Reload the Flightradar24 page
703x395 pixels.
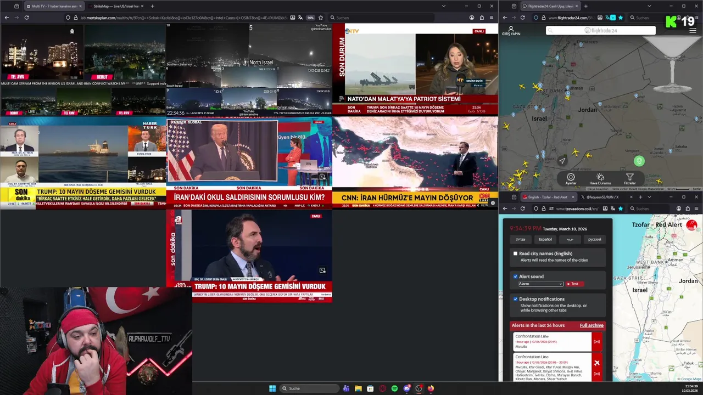click(x=522, y=18)
